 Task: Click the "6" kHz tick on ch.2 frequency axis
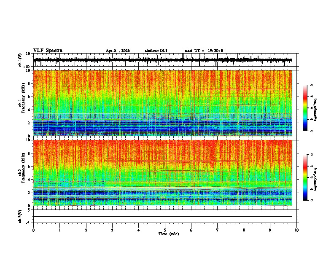[x=30, y=167]
